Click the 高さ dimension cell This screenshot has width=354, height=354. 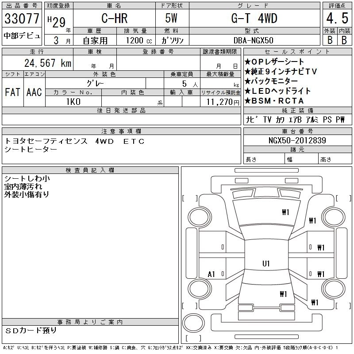tap(335, 159)
